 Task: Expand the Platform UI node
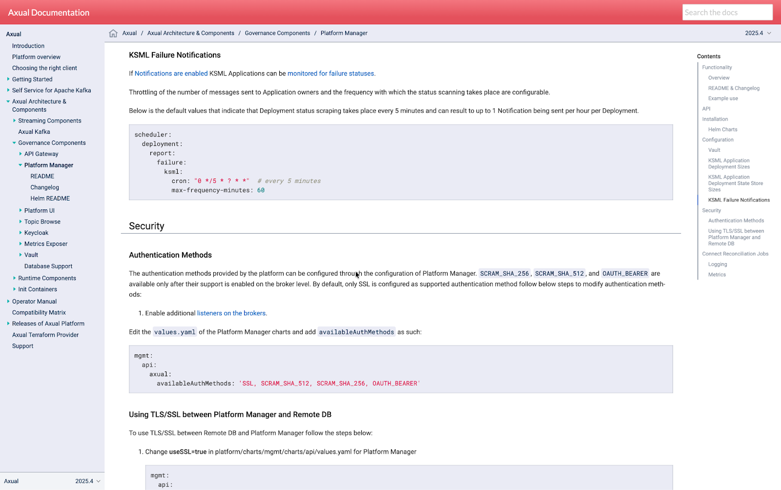[21, 210]
